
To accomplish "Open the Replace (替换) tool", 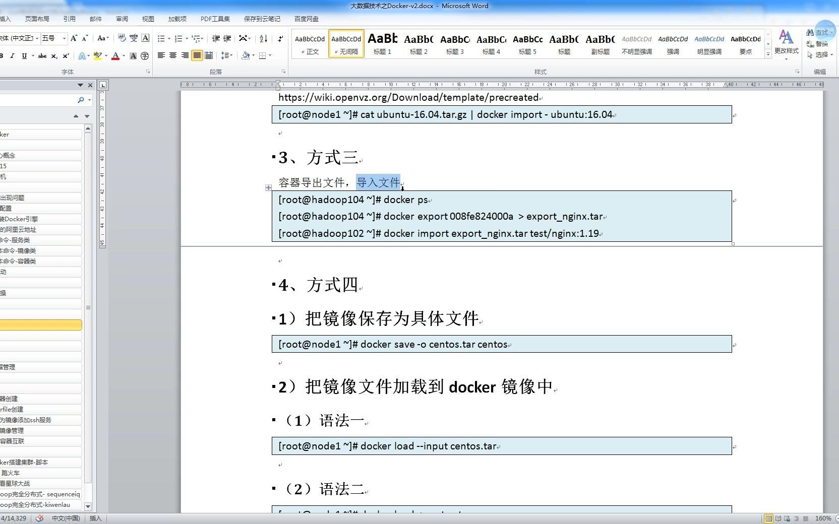I will click(x=821, y=43).
